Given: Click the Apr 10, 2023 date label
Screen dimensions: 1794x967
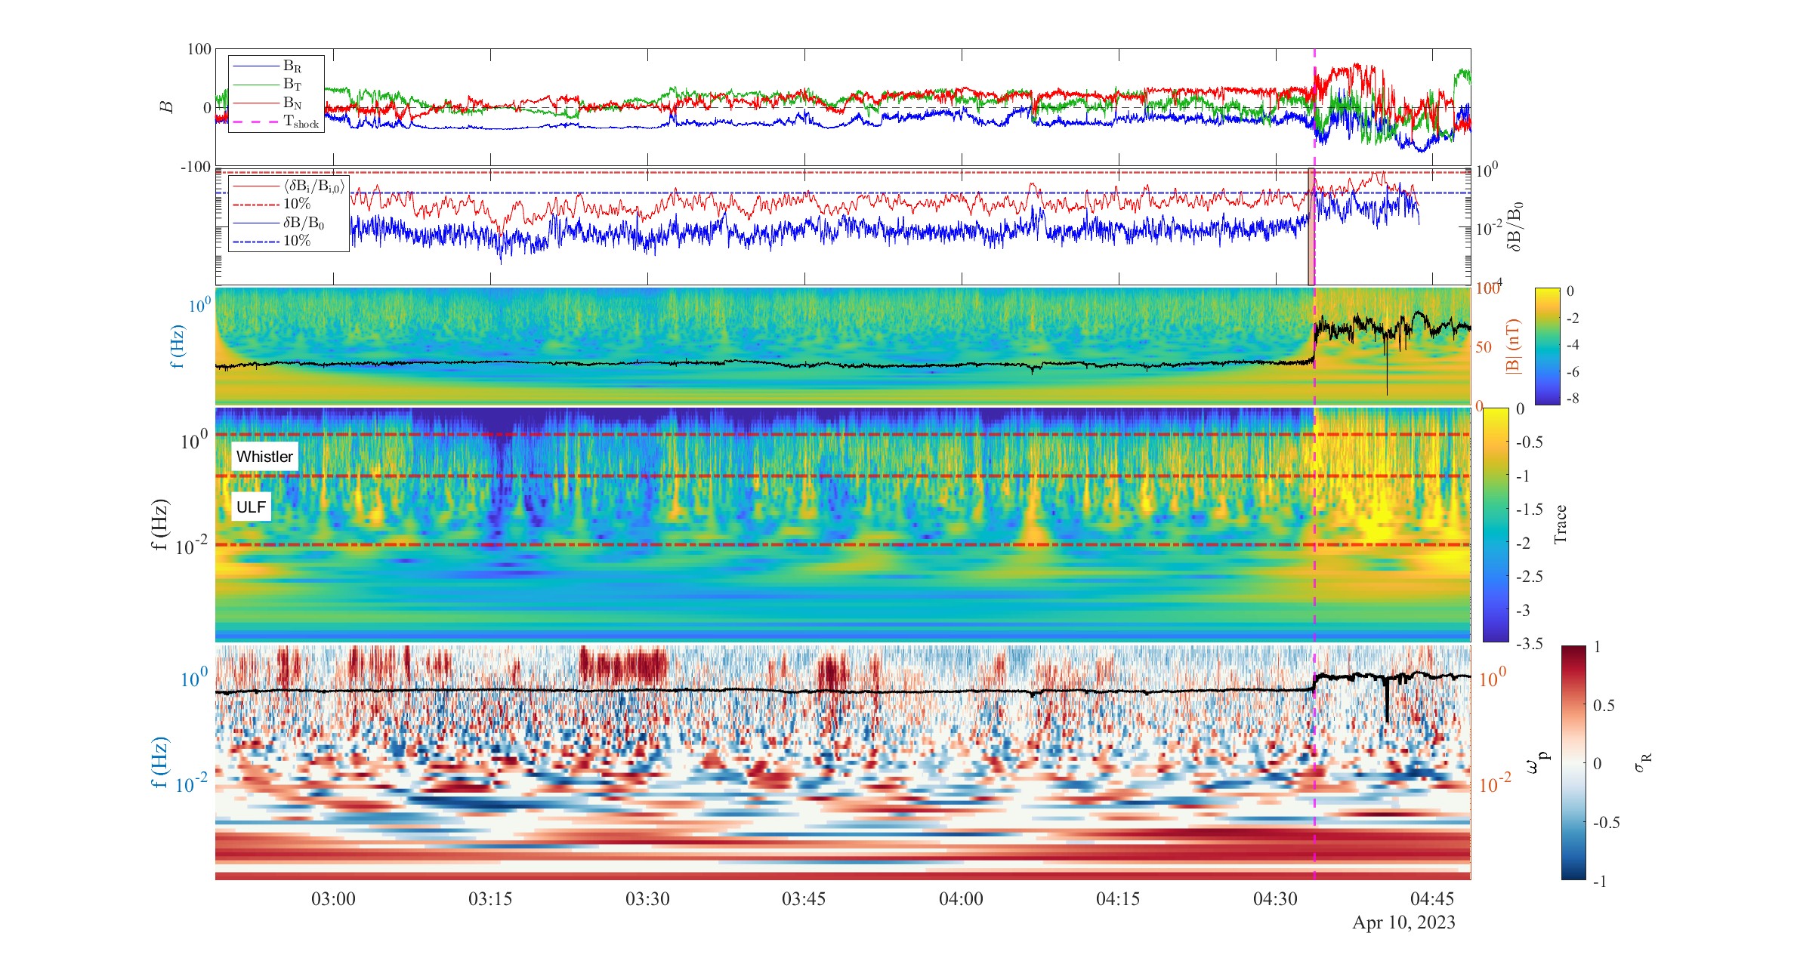Looking at the screenshot, I should click(x=1403, y=922).
